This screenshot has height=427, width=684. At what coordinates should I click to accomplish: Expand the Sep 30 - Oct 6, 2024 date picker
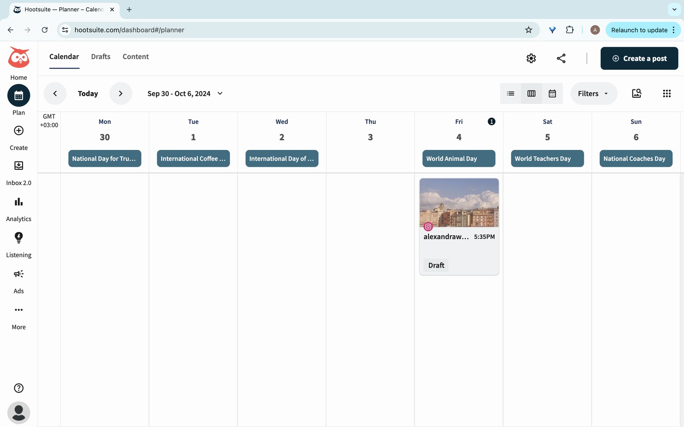185,93
